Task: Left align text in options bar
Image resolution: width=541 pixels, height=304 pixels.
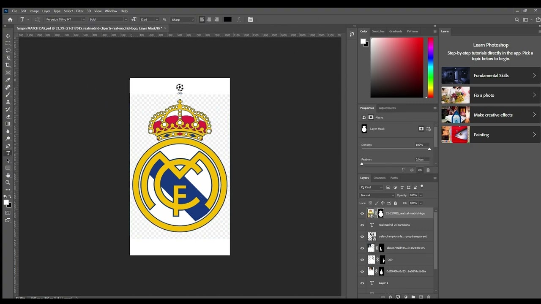Action: pyautogui.click(x=202, y=19)
